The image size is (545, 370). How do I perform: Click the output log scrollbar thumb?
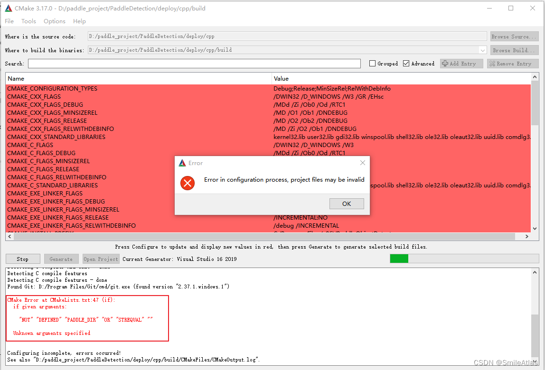coord(535,335)
